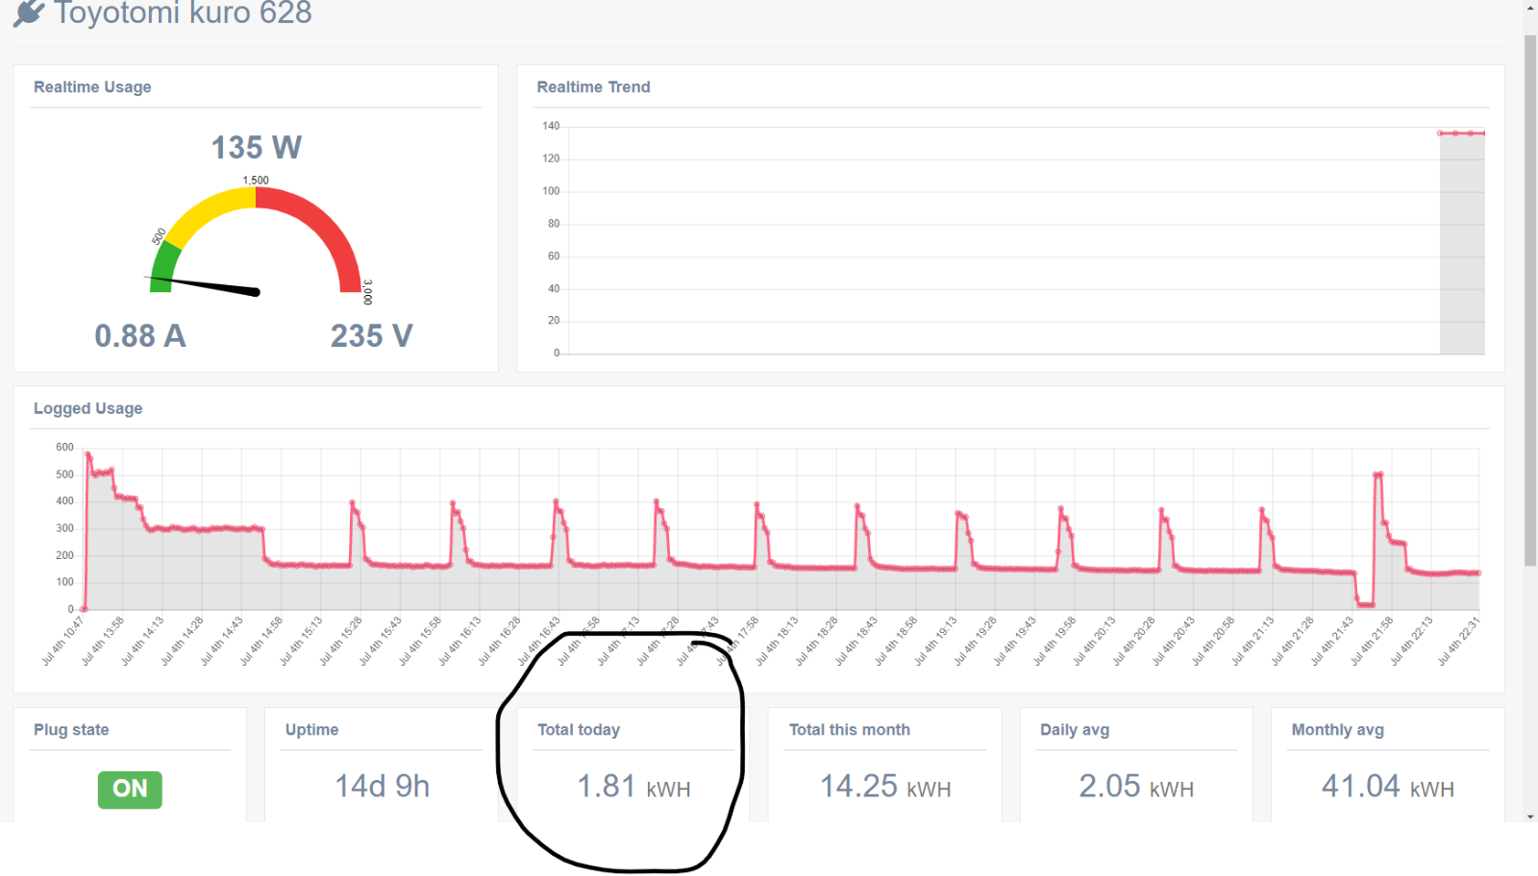
Task: Click the Realtime Trend panel heading
Action: point(593,87)
